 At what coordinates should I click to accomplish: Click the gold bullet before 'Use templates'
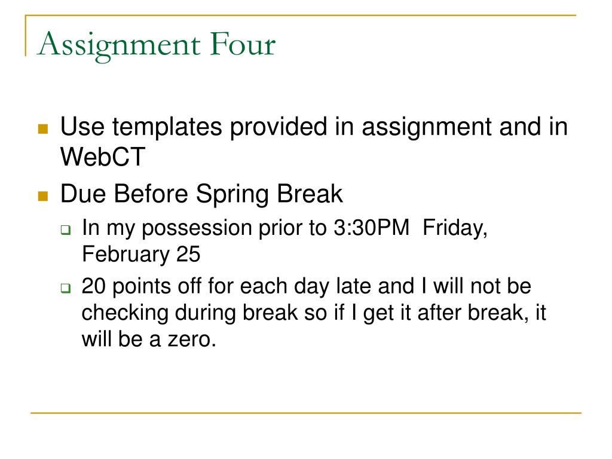(43, 128)
